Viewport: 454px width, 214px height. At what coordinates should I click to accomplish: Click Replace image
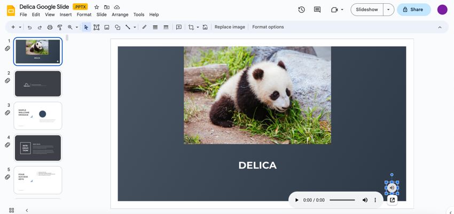click(x=230, y=27)
